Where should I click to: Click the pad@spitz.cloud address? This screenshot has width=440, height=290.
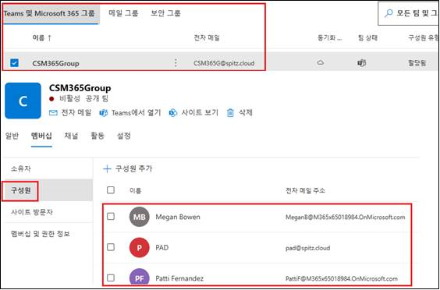[x=307, y=248]
